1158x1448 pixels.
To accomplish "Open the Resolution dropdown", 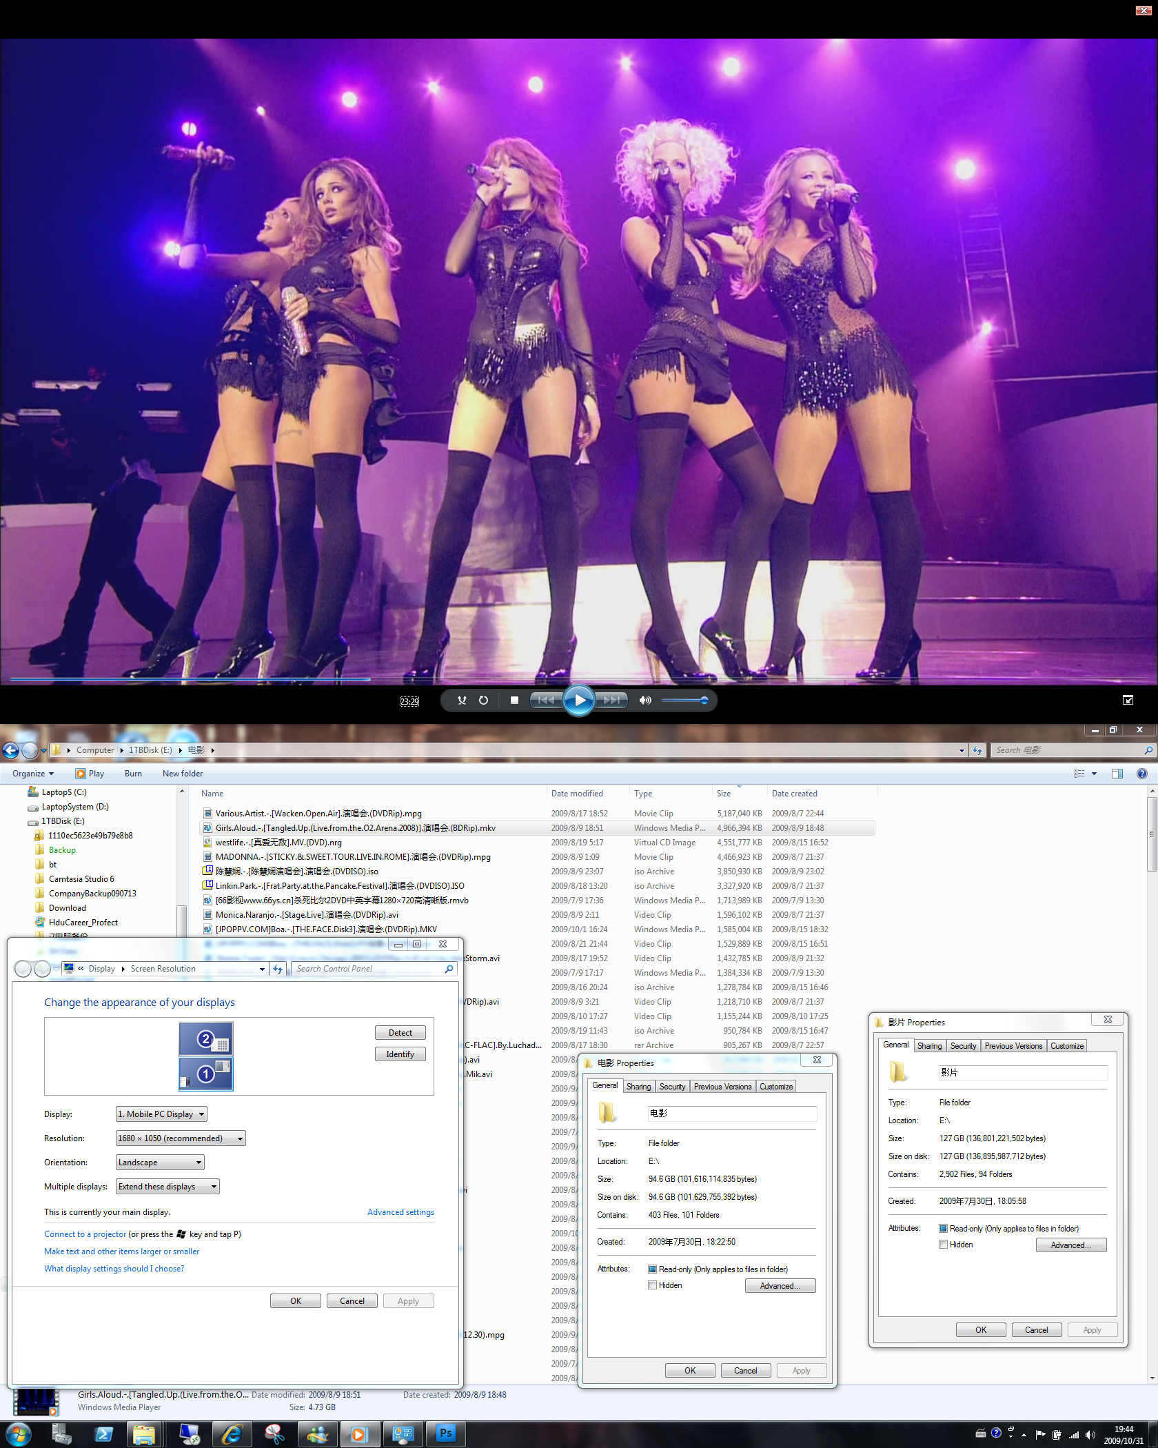I will (181, 1138).
